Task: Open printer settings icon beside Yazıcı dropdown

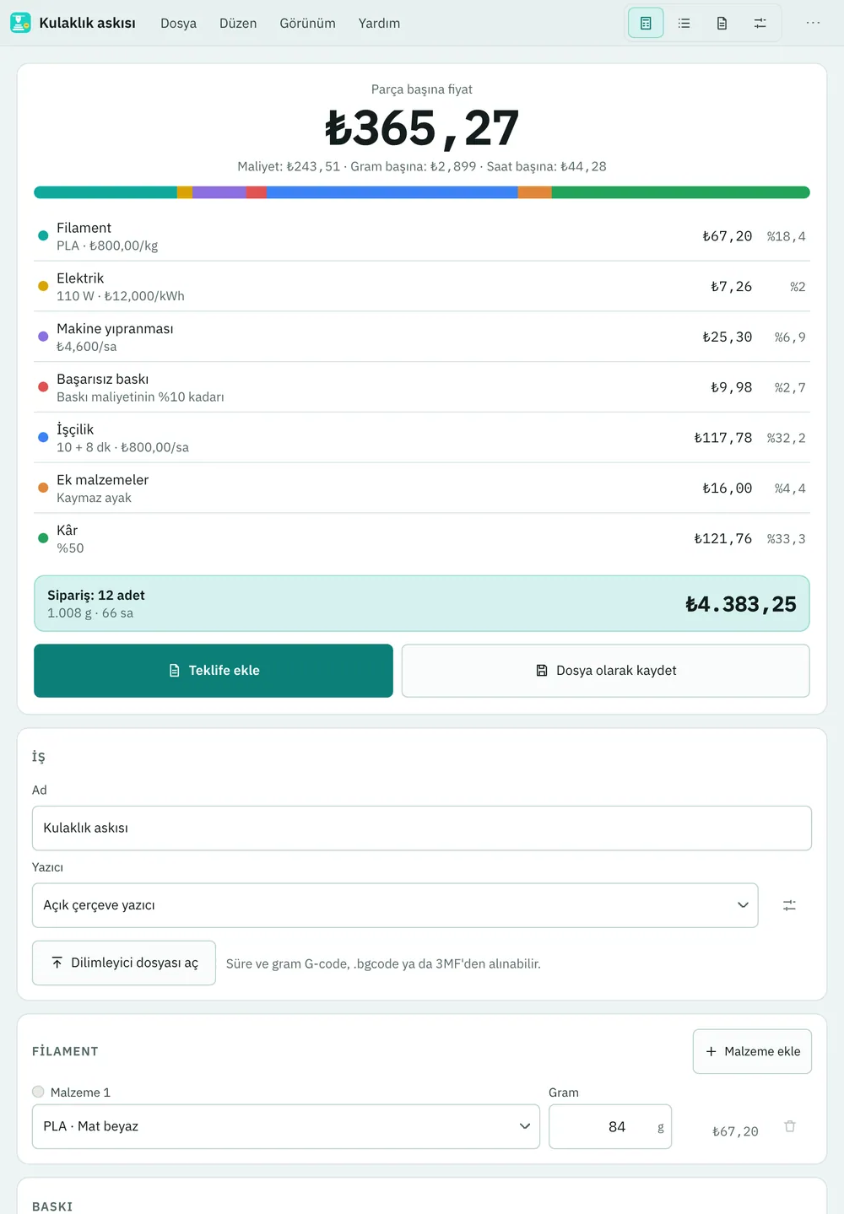Action: 789,905
